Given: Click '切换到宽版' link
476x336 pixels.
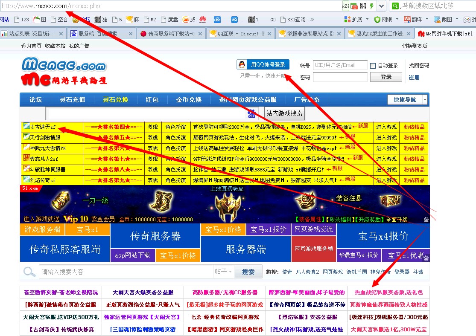Looking at the screenshot, I should 415,46.
